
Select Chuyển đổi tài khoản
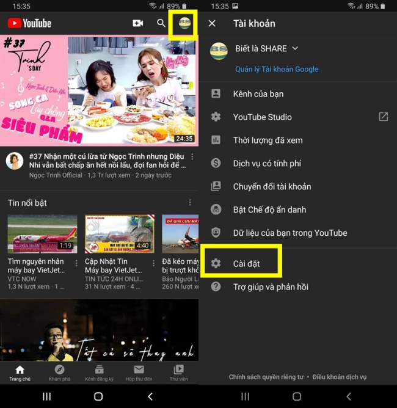pos(297,186)
